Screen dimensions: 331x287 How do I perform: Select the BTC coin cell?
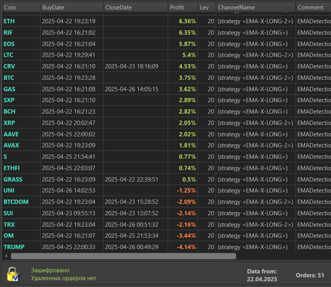pyautogui.click(x=21, y=78)
